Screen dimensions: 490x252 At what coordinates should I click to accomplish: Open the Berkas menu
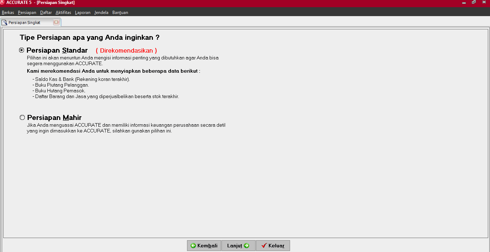(x=8, y=13)
